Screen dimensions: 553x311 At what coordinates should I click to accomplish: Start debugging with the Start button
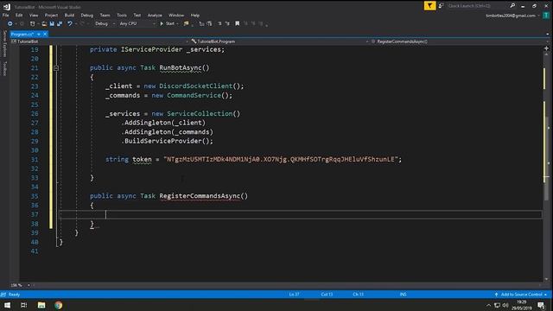[x=168, y=23]
